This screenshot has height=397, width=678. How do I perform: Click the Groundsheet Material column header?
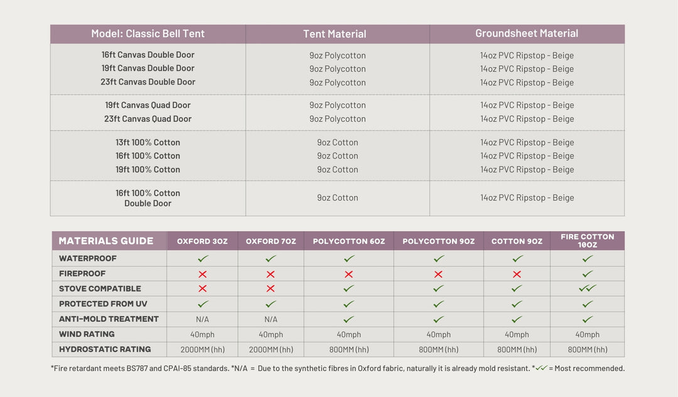pos(527,33)
